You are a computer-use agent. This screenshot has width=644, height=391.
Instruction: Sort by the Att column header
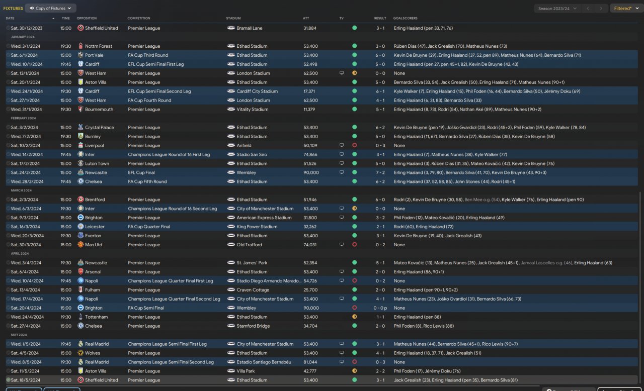click(x=306, y=19)
